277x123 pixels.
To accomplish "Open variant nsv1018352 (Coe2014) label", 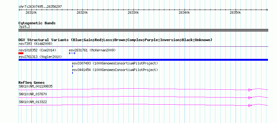I will click(x=37, y=50).
